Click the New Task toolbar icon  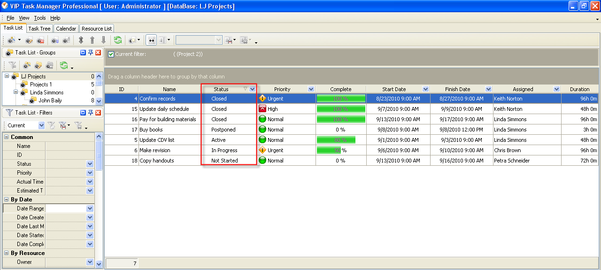(11, 40)
